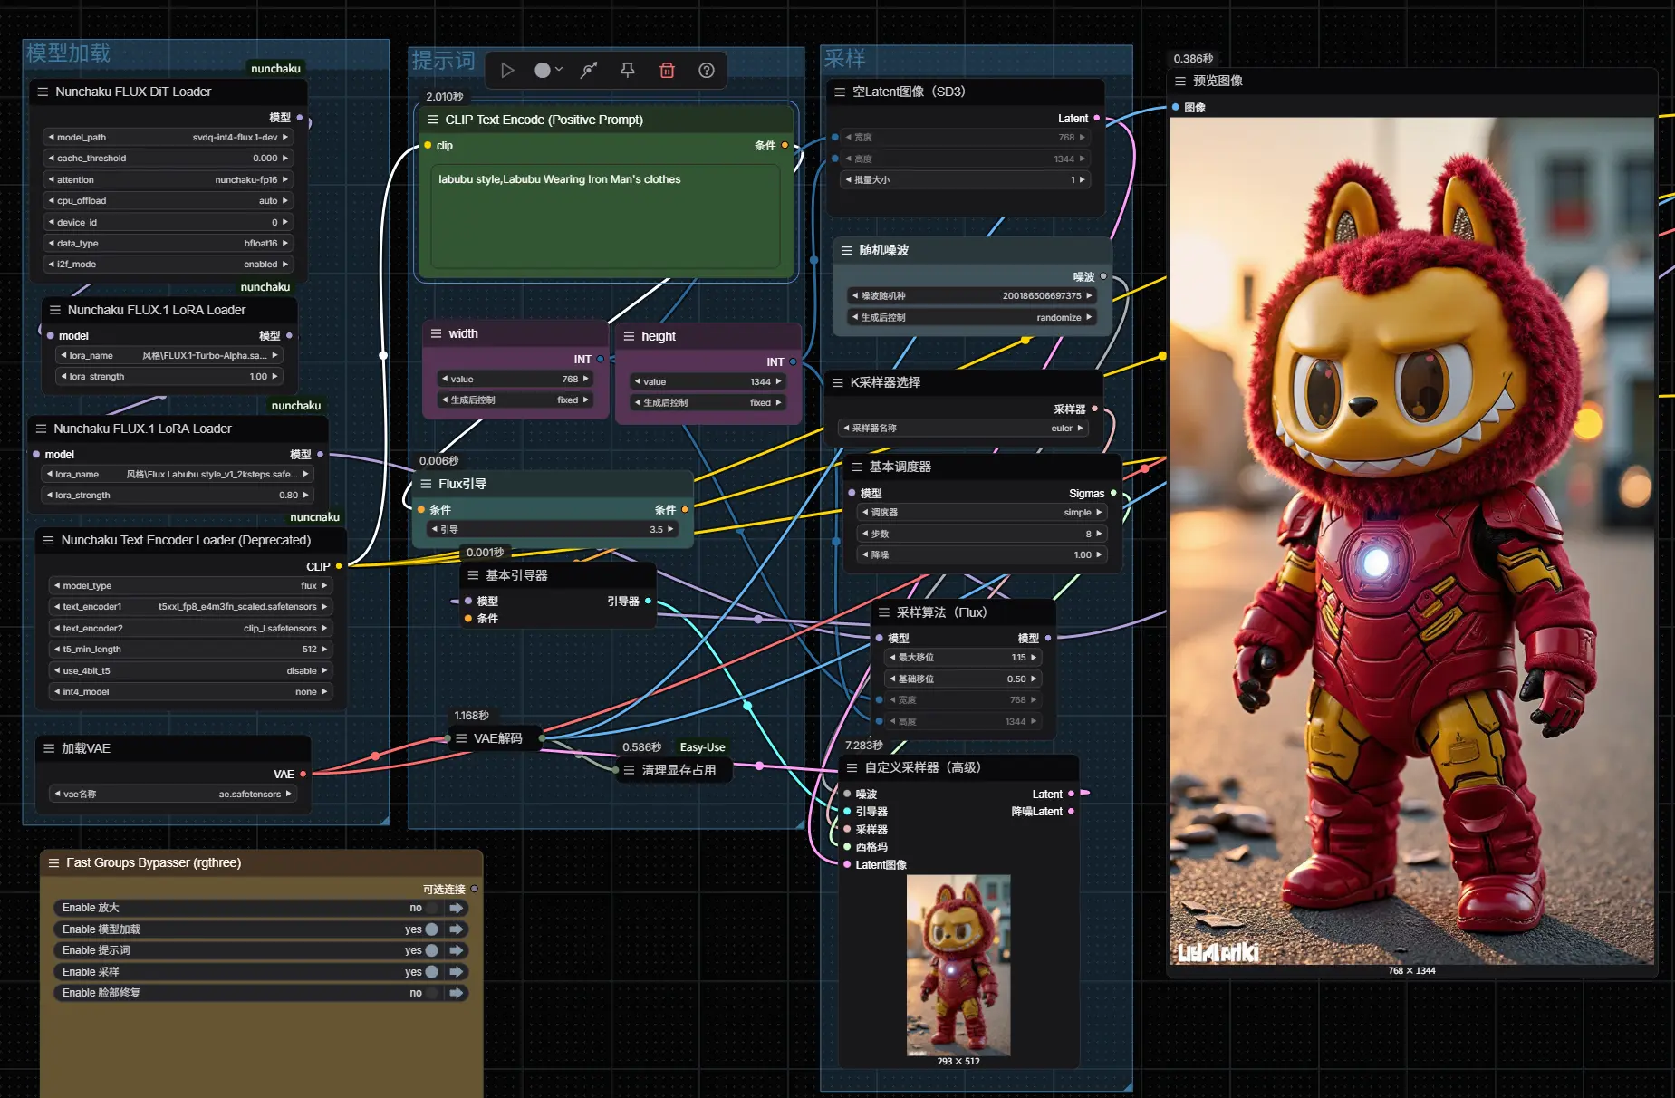Viewport: 1675px width, 1098px height.
Task: Open height node hamburger icon
Action: tap(629, 336)
